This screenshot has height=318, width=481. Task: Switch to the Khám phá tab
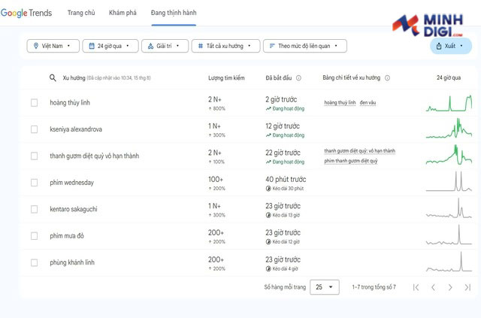(x=123, y=13)
